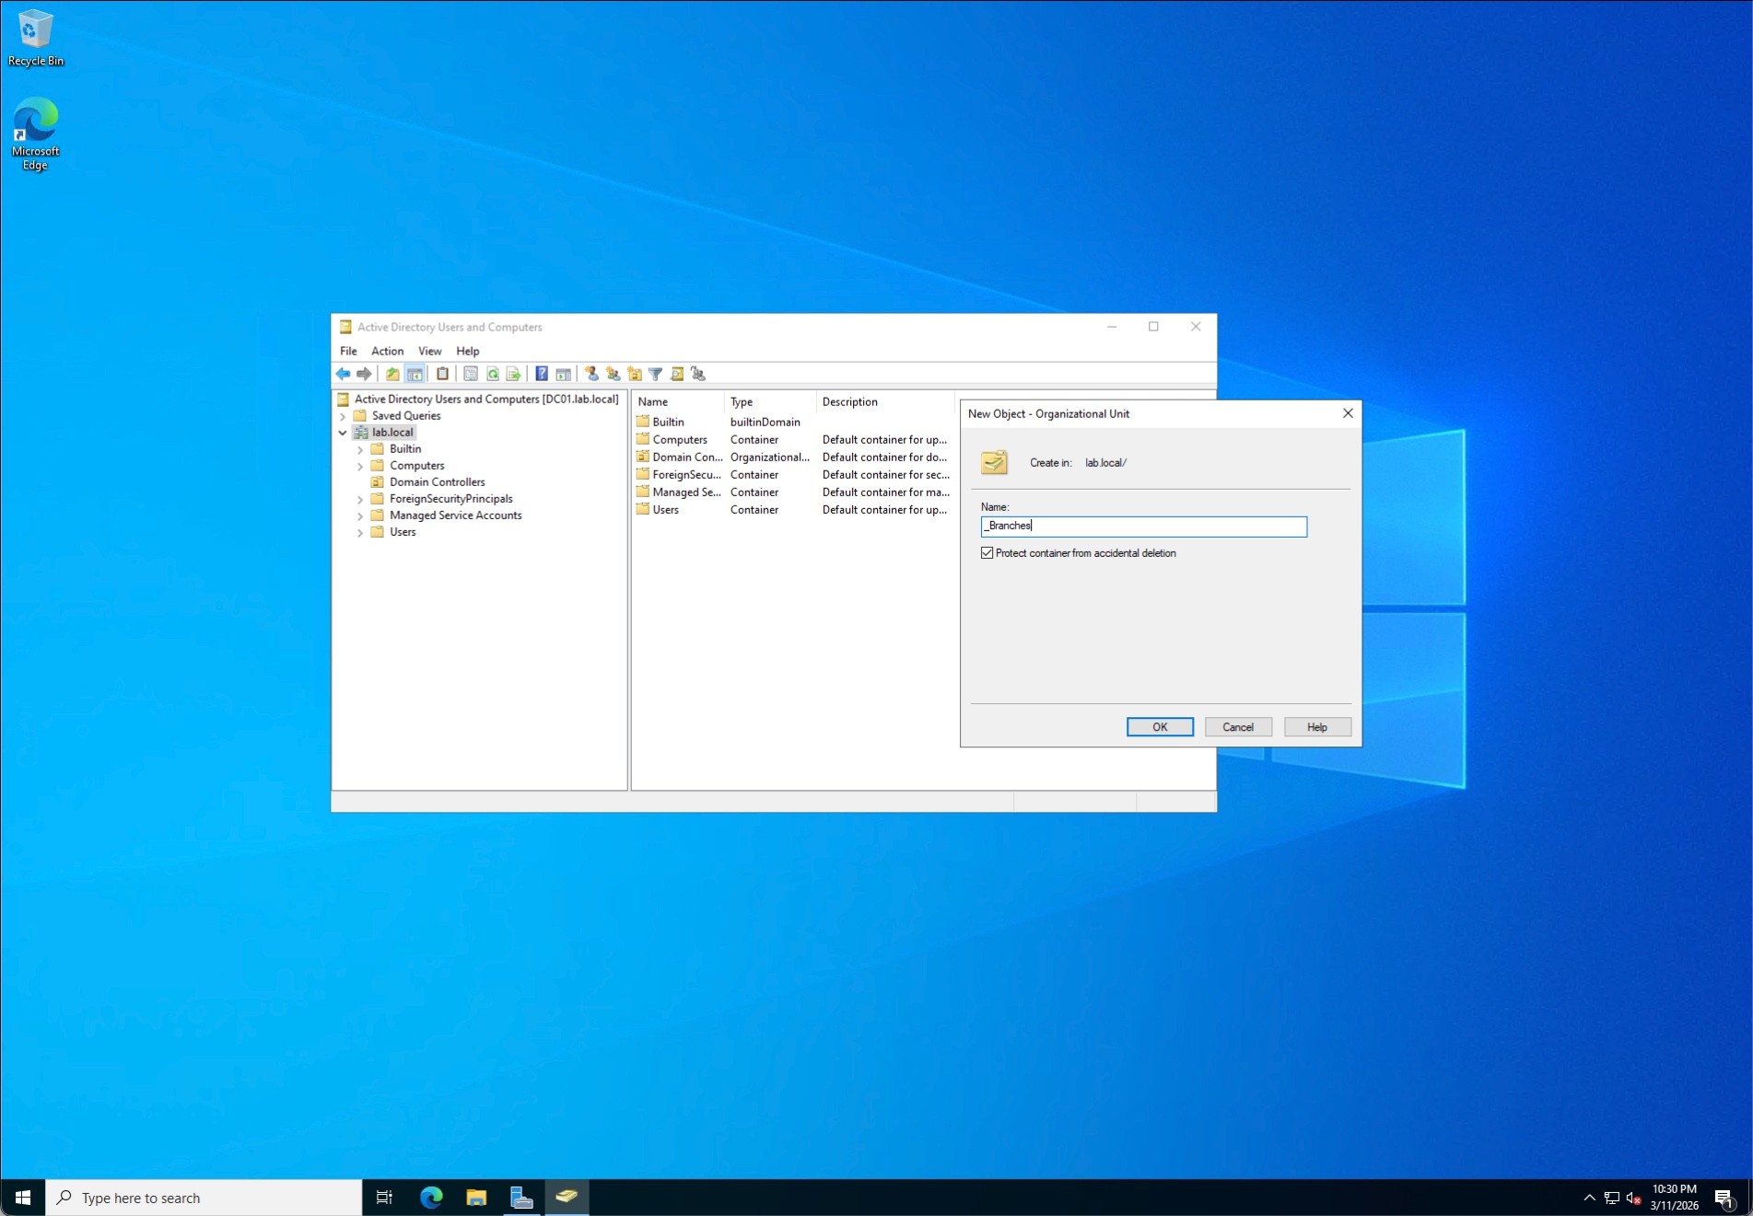Click the Back arrow in the toolbar
Viewport: 1753px width, 1216px height.
343,374
